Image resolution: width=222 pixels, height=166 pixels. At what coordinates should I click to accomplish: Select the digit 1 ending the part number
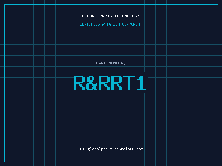coord(141,83)
